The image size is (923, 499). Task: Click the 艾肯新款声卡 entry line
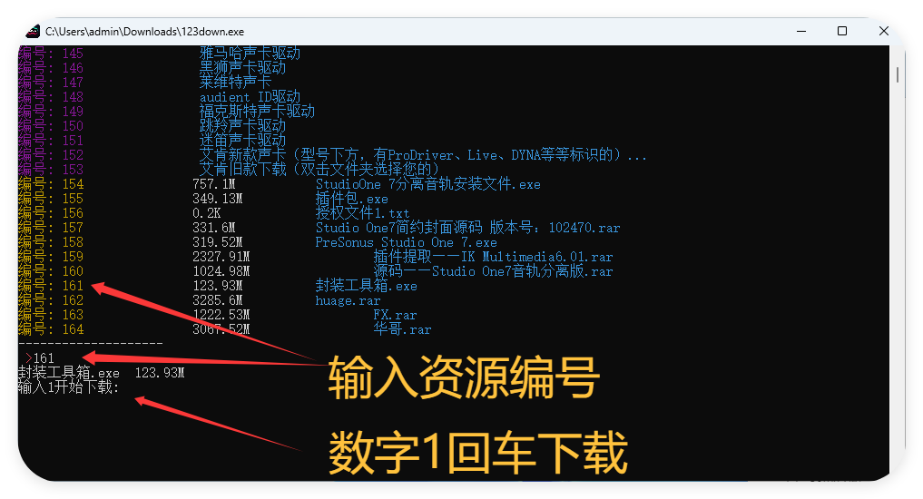[x=423, y=155]
